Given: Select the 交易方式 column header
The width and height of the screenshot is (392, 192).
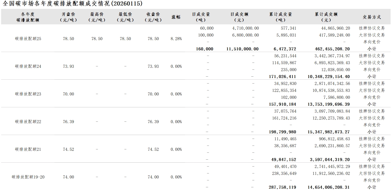Looking at the screenshot, I should pyautogui.click(x=372, y=17).
